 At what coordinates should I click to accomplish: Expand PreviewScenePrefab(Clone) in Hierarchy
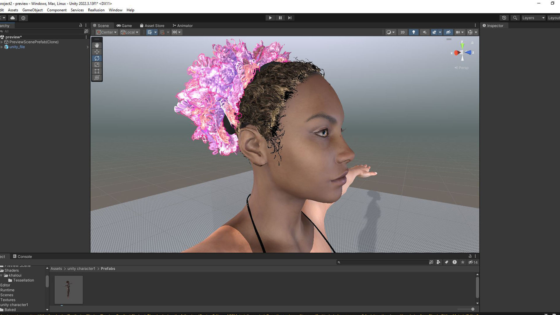[2, 42]
